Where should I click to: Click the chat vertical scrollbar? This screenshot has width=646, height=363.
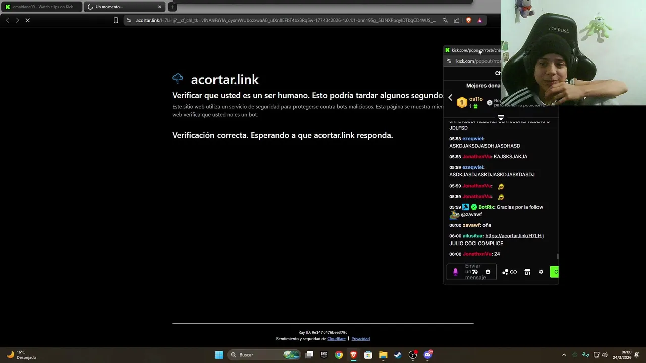pos(557,256)
